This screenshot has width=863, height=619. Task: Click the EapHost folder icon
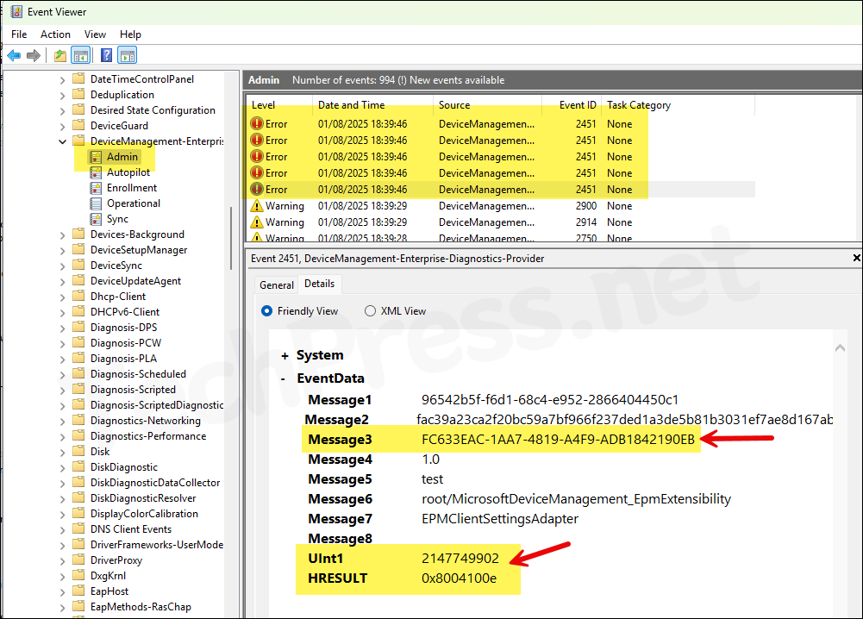click(78, 591)
